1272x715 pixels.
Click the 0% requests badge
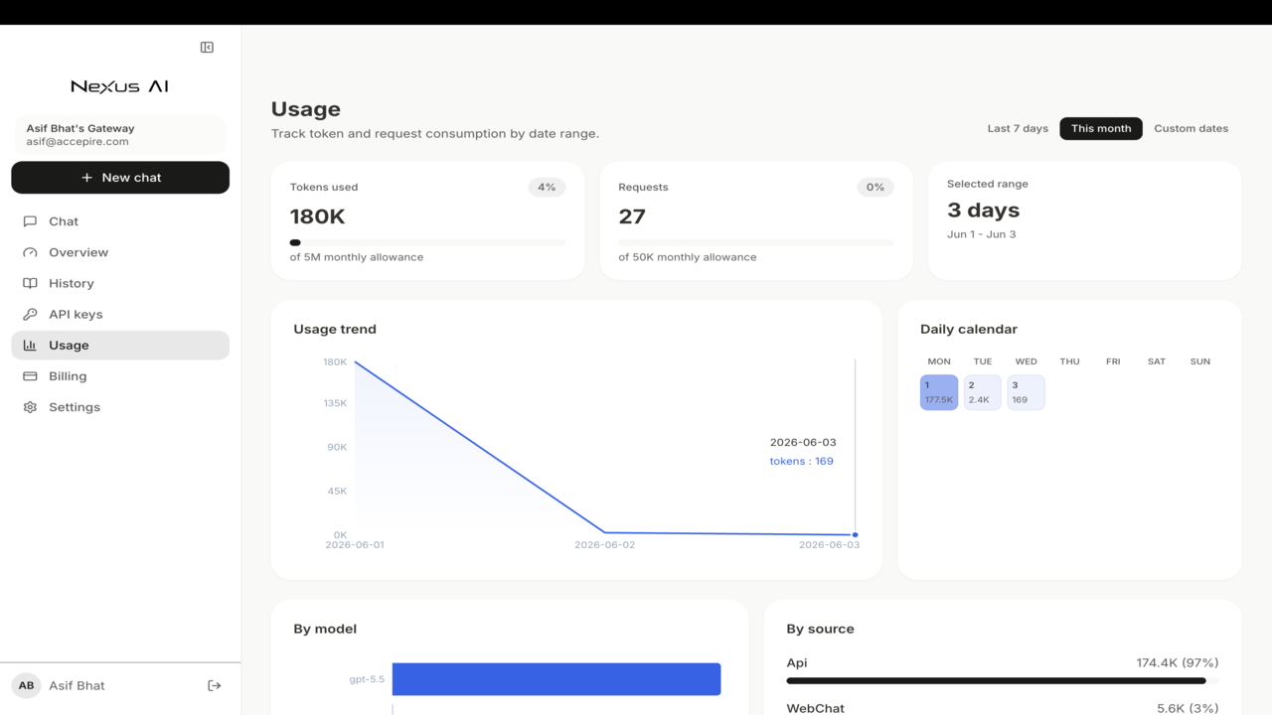point(875,187)
